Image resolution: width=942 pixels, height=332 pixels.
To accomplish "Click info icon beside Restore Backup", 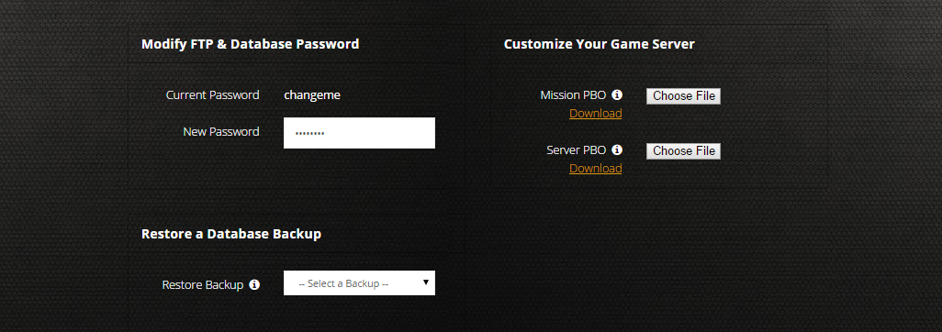I will (254, 284).
